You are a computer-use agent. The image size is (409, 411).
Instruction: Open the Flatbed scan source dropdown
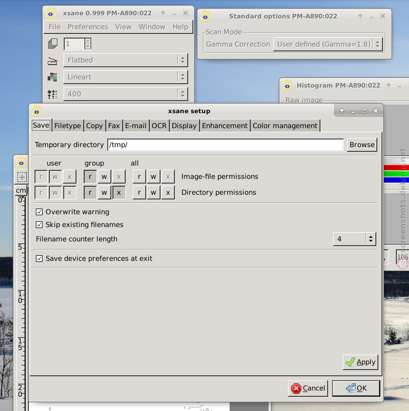pyautogui.click(x=126, y=60)
